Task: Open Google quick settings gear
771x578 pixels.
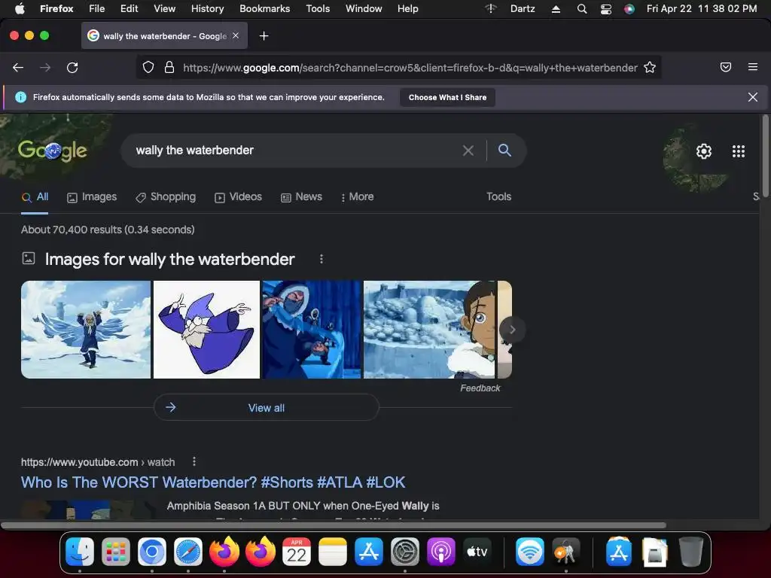Action: coord(704,151)
